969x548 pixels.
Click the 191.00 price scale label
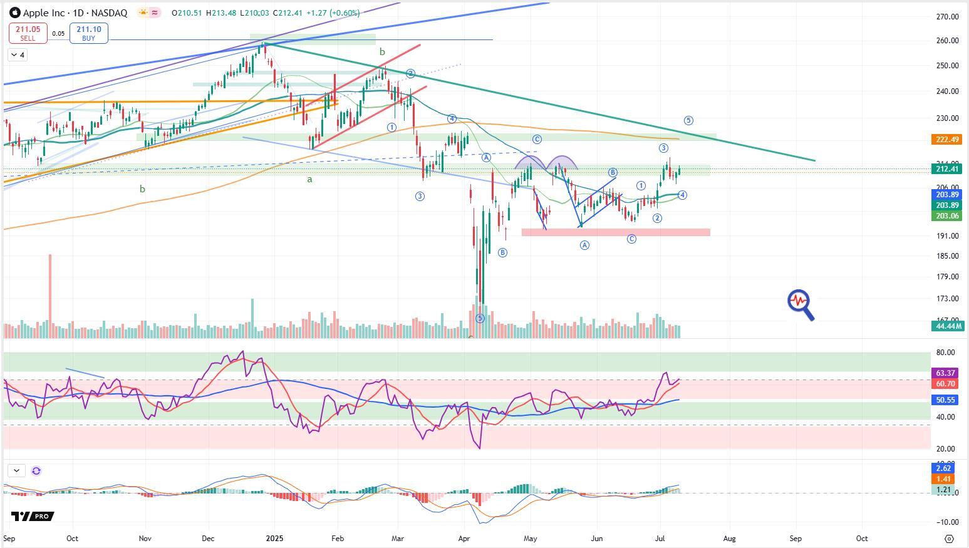(947, 236)
